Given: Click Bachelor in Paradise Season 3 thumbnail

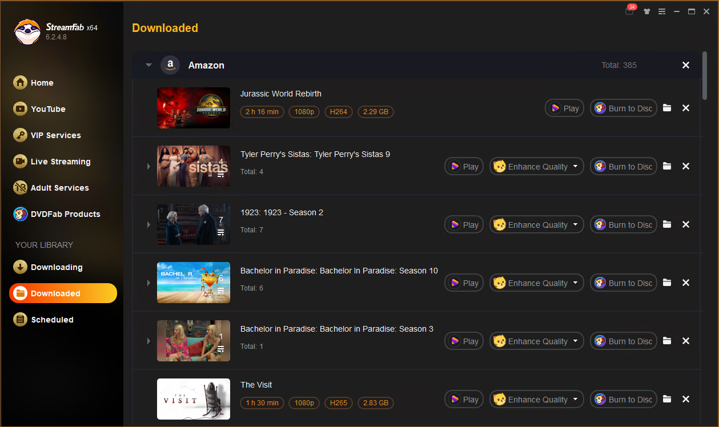Looking at the screenshot, I should click(x=194, y=341).
